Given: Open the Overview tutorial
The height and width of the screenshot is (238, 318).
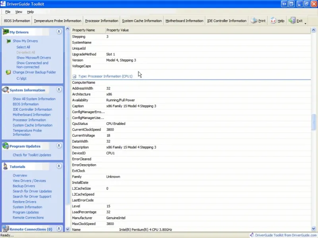Looking at the screenshot, I should 20,175.
